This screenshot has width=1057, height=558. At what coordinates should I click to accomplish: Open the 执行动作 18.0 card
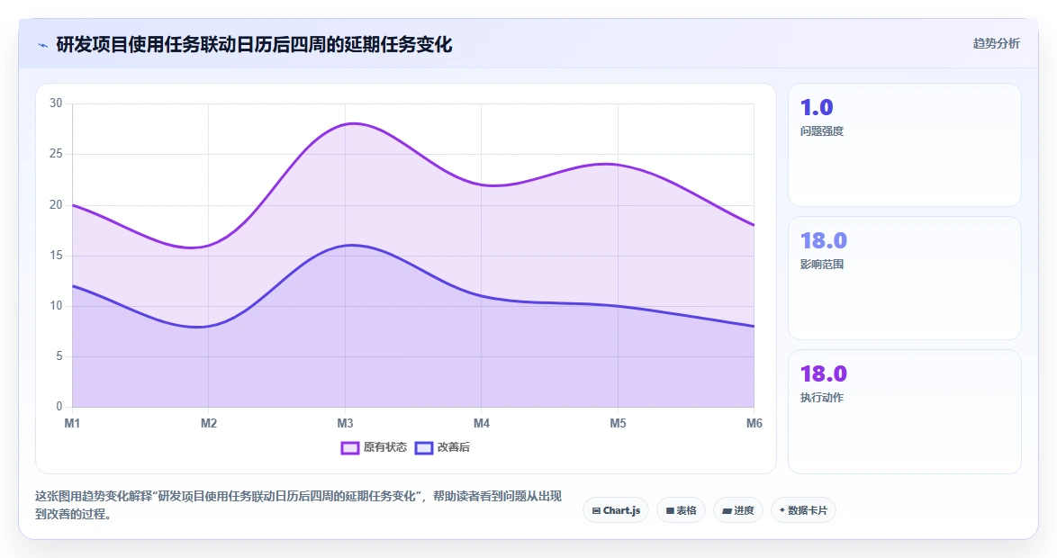[905, 412]
